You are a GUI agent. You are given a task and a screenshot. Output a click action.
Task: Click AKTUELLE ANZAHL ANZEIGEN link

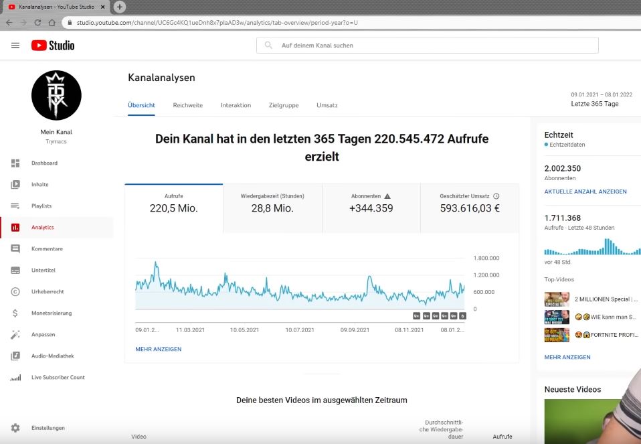585,192
